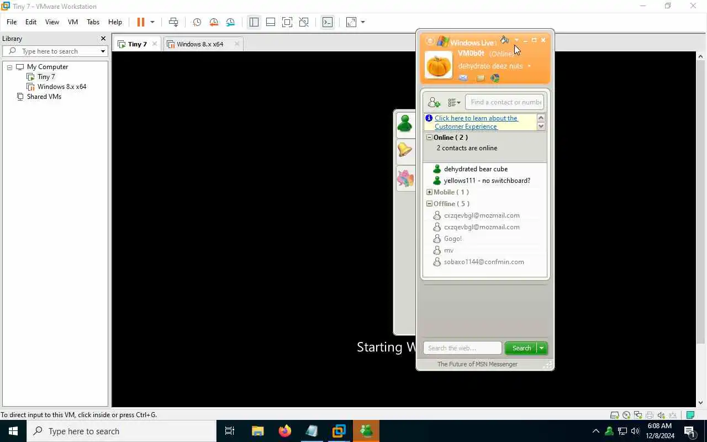
Task: Take a snapshot of this virtual machine
Action: coord(197,22)
